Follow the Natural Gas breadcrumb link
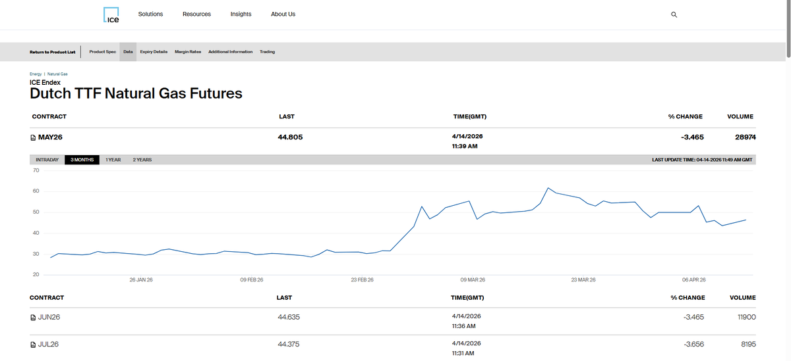 (58, 74)
